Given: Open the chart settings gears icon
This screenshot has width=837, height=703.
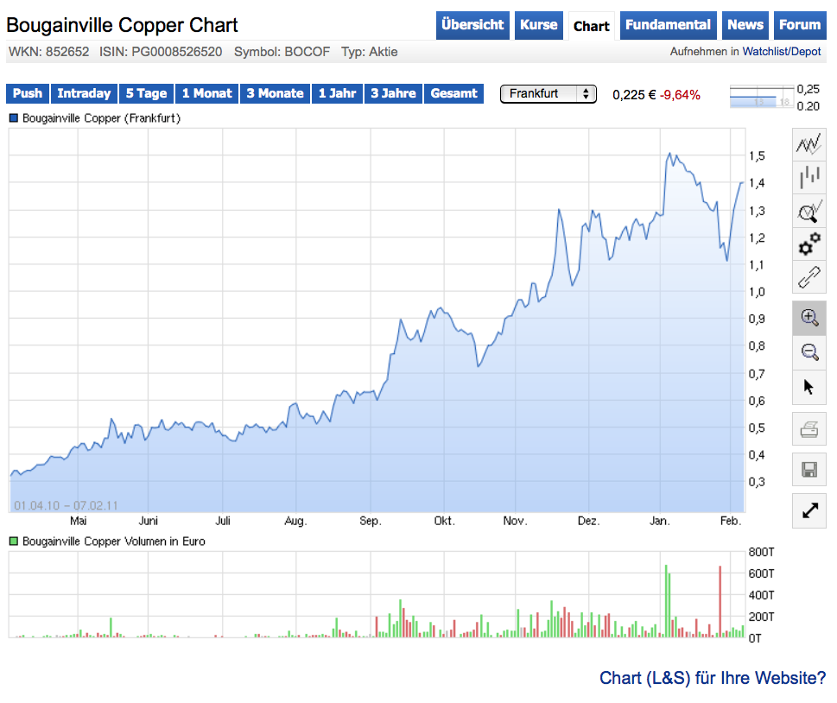Looking at the screenshot, I should 808,244.
